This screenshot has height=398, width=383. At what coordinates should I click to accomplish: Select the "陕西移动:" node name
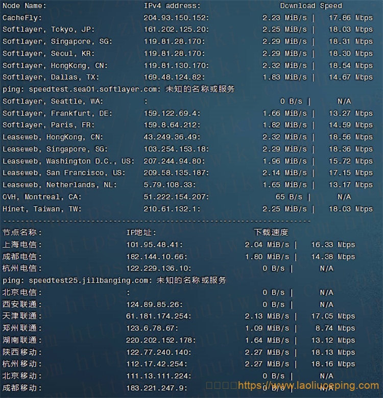pos(22,352)
